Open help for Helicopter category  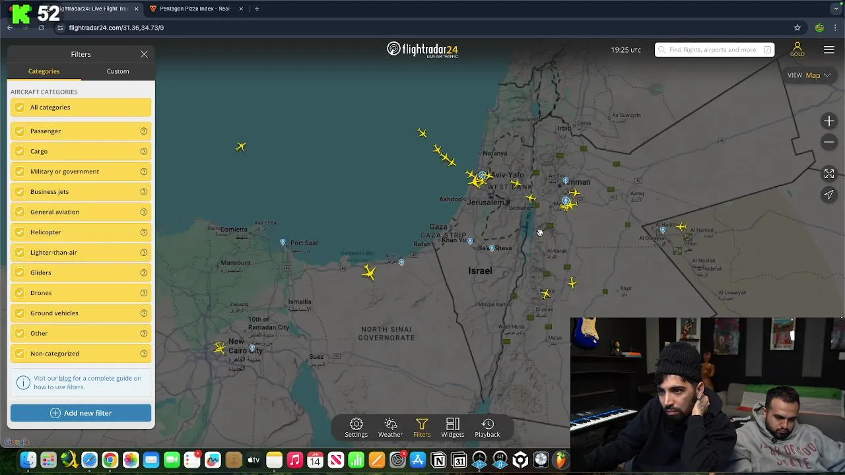pyautogui.click(x=143, y=232)
